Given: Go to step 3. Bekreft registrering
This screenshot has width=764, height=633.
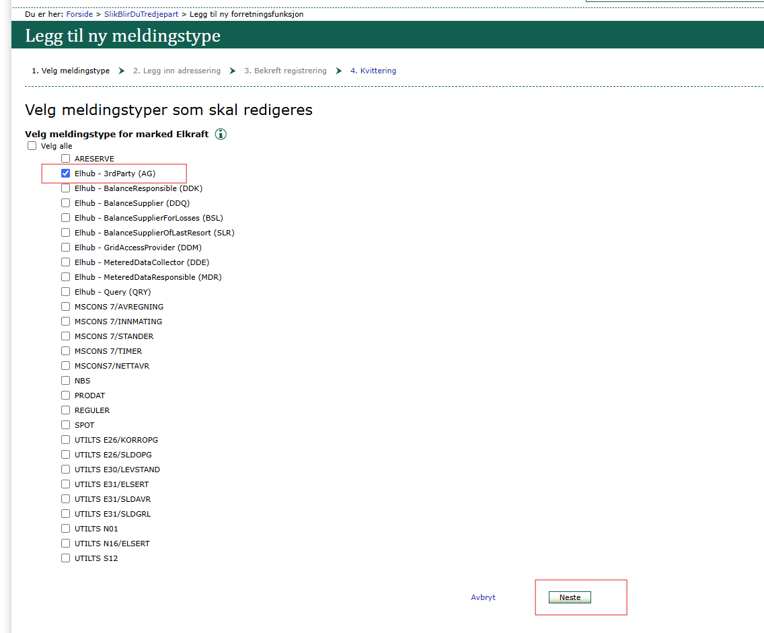Looking at the screenshot, I should tap(286, 71).
